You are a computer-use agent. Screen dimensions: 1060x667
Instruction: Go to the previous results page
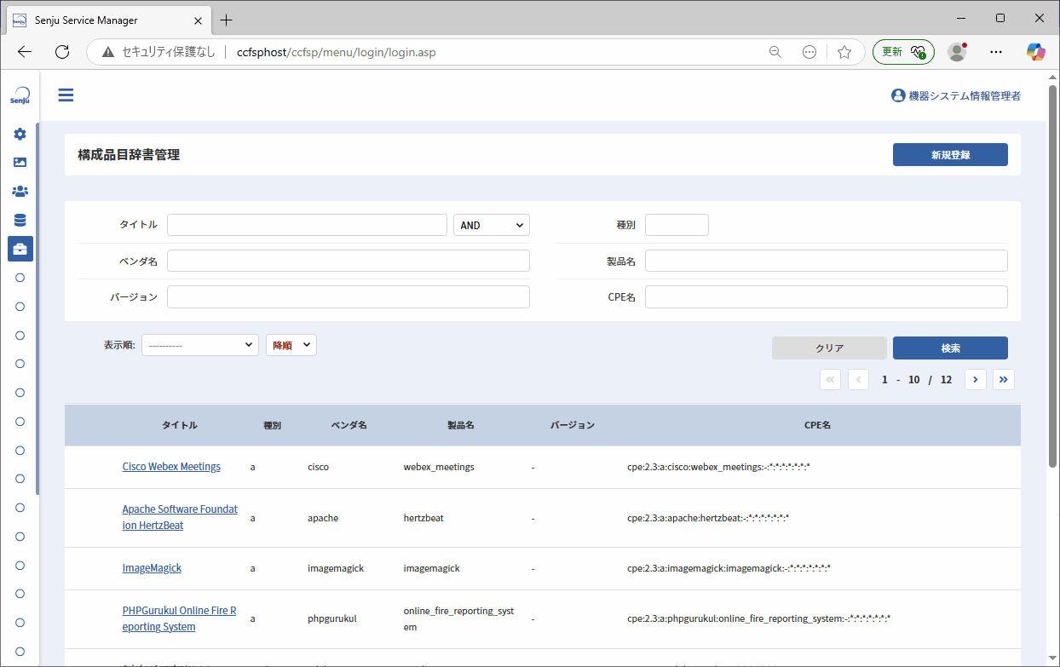point(858,379)
